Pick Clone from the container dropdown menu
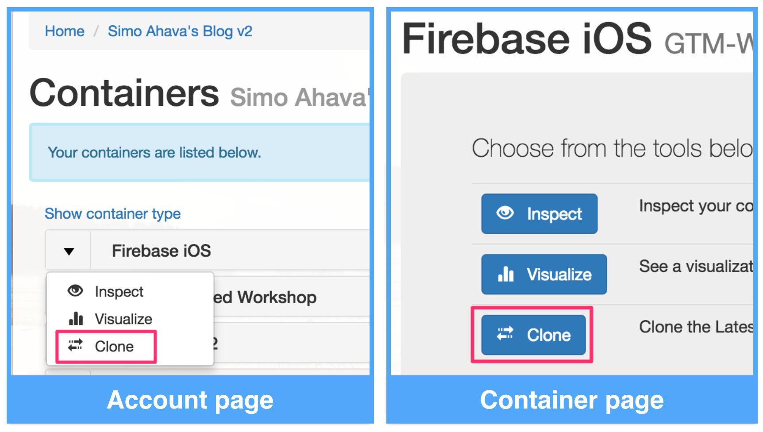Image resolution: width=763 pixels, height=432 pixels. point(114,346)
